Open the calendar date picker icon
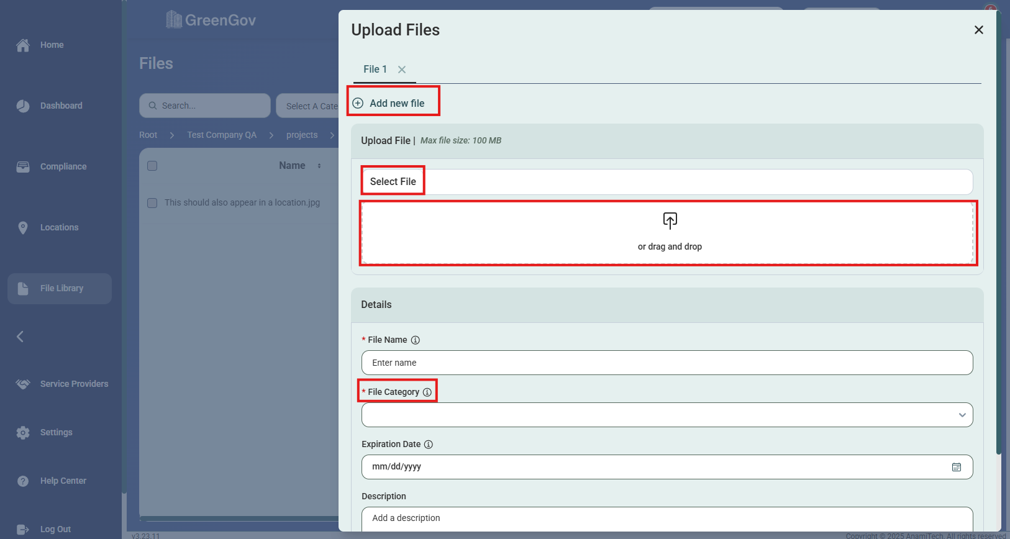This screenshot has height=539, width=1010. click(957, 467)
